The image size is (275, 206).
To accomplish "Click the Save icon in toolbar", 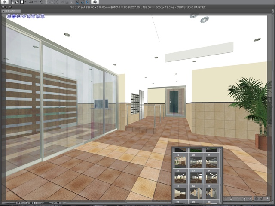I will click(22, 2).
